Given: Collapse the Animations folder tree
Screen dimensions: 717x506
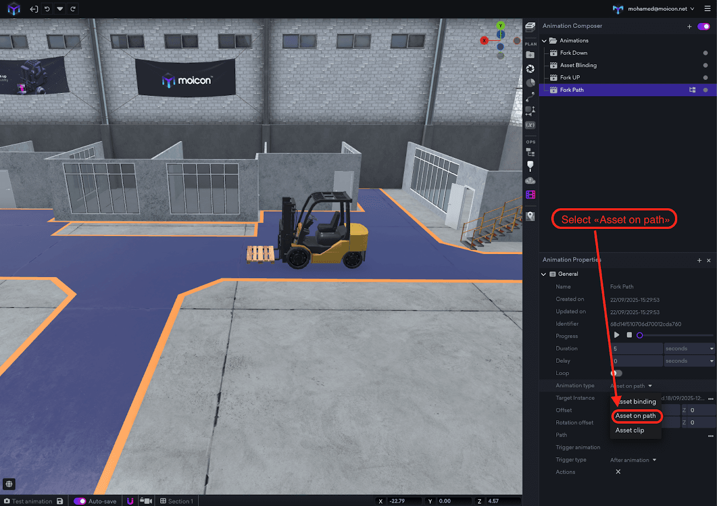Looking at the screenshot, I should tap(545, 41).
